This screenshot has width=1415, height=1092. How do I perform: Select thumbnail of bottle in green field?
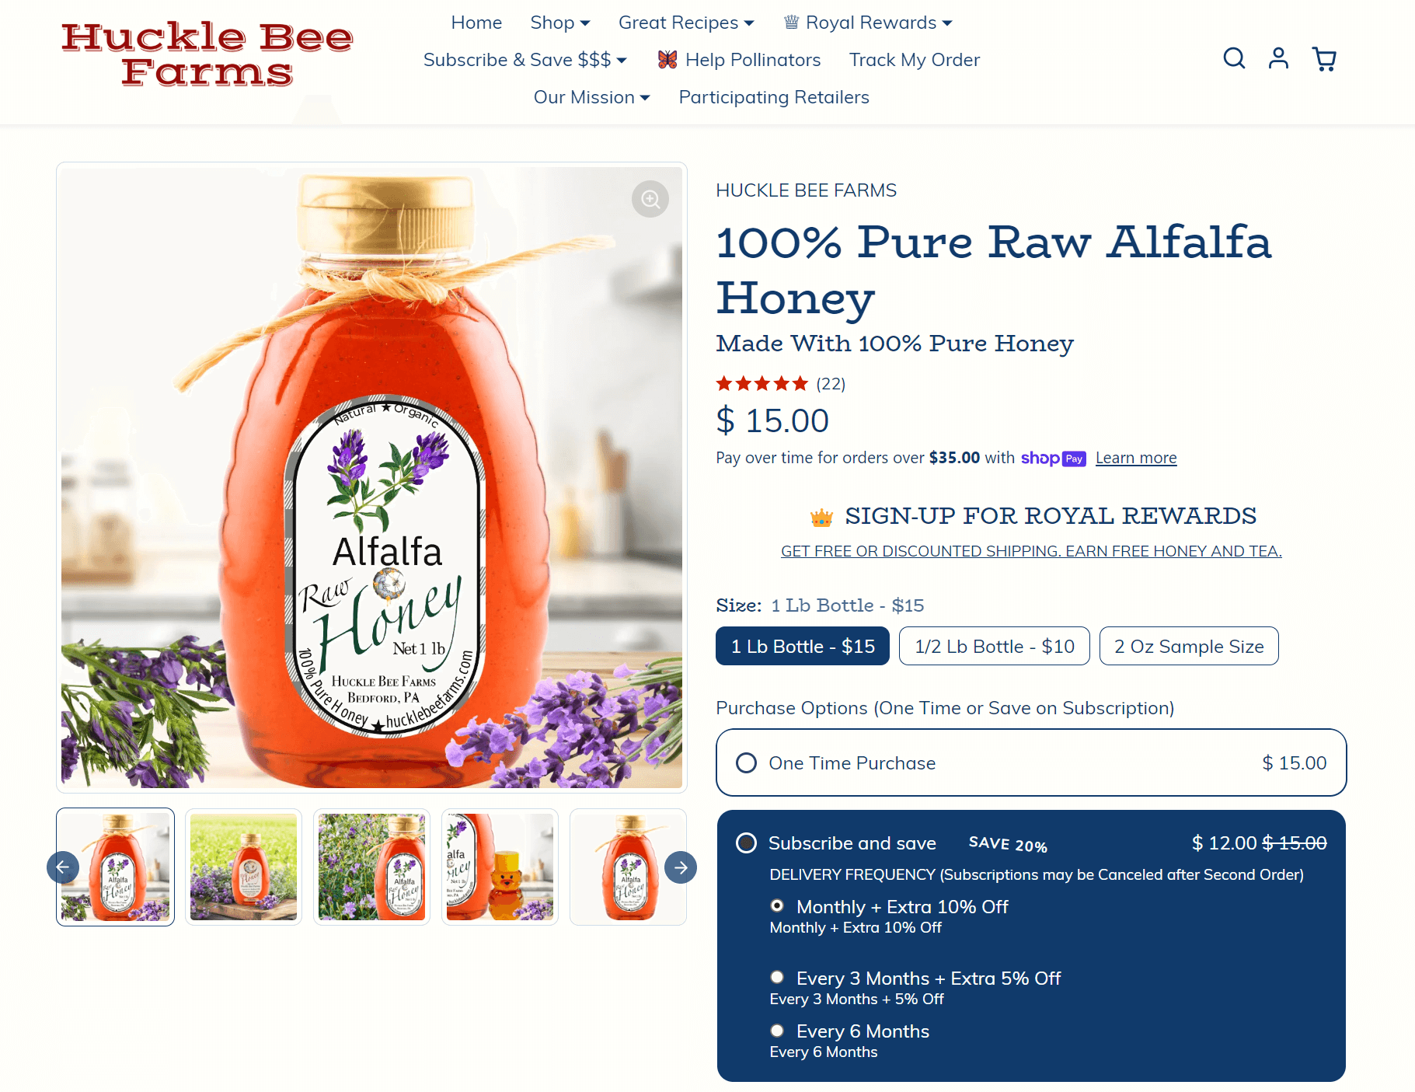[243, 867]
